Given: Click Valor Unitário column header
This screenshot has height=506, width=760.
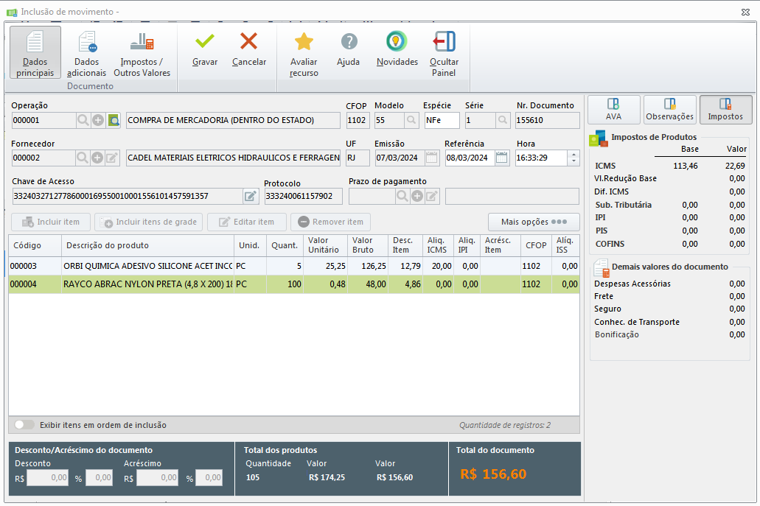Looking at the screenshot, I should pos(325,245).
